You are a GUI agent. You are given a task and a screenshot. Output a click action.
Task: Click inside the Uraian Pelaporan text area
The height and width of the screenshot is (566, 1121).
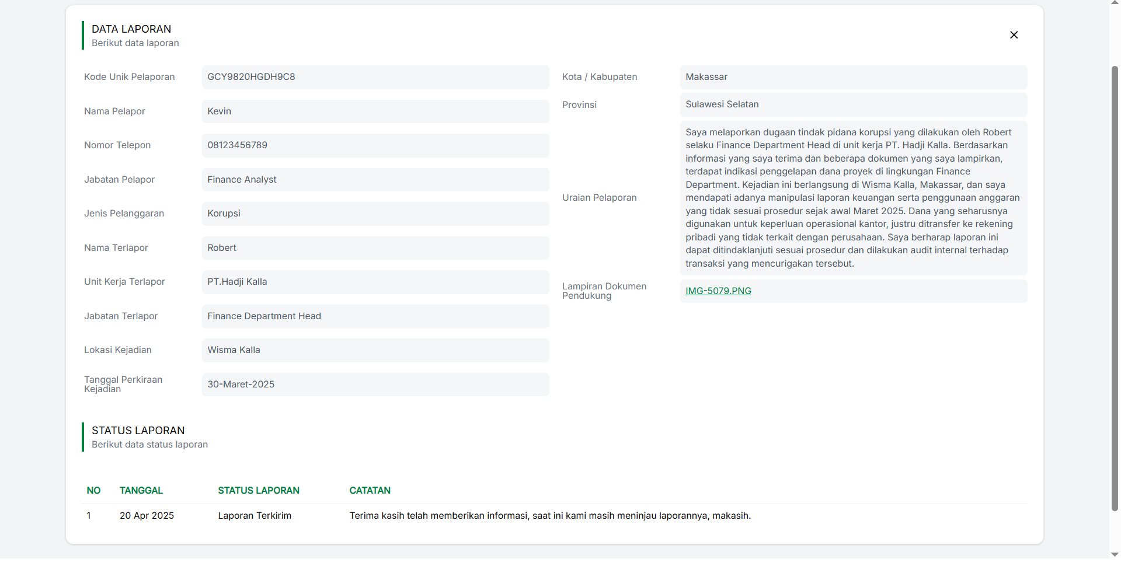coord(852,198)
